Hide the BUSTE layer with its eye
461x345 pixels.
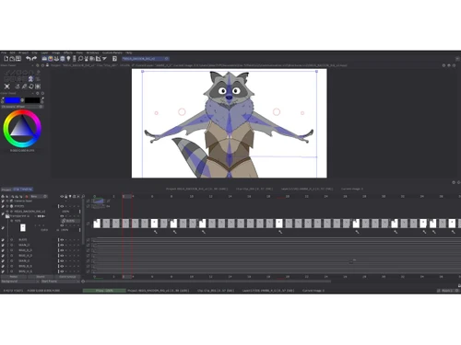coord(62,240)
